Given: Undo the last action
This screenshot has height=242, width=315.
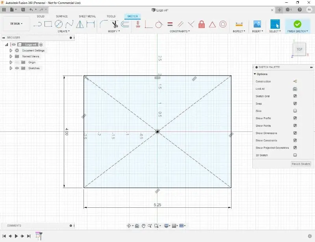Looking at the screenshot, I should 31,9.
